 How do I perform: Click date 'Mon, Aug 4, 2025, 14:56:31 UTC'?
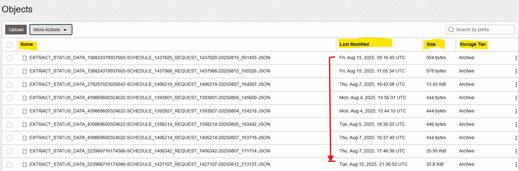click(373, 98)
